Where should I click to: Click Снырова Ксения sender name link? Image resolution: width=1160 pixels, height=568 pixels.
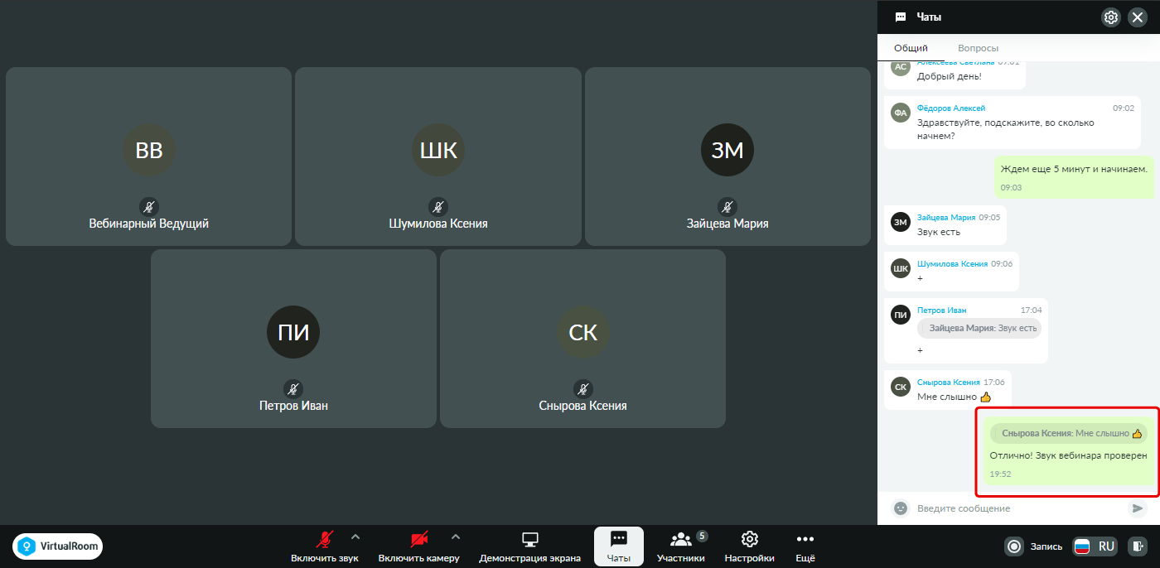948,382
